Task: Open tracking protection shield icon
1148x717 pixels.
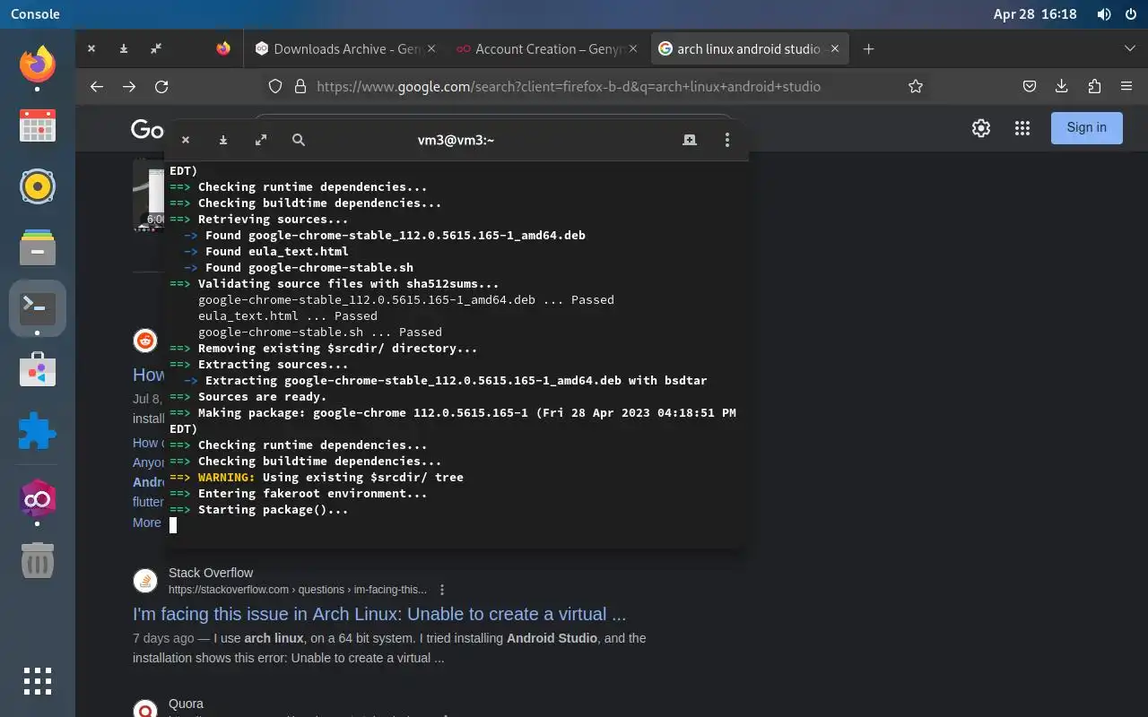Action: (x=275, y=87)
